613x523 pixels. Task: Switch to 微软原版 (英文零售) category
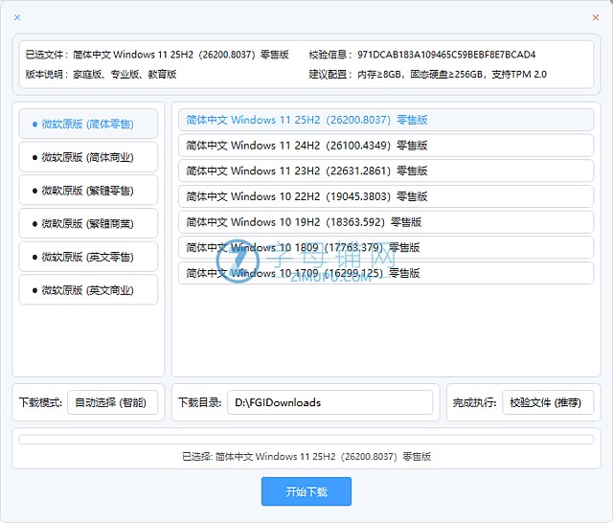(88, 257)
